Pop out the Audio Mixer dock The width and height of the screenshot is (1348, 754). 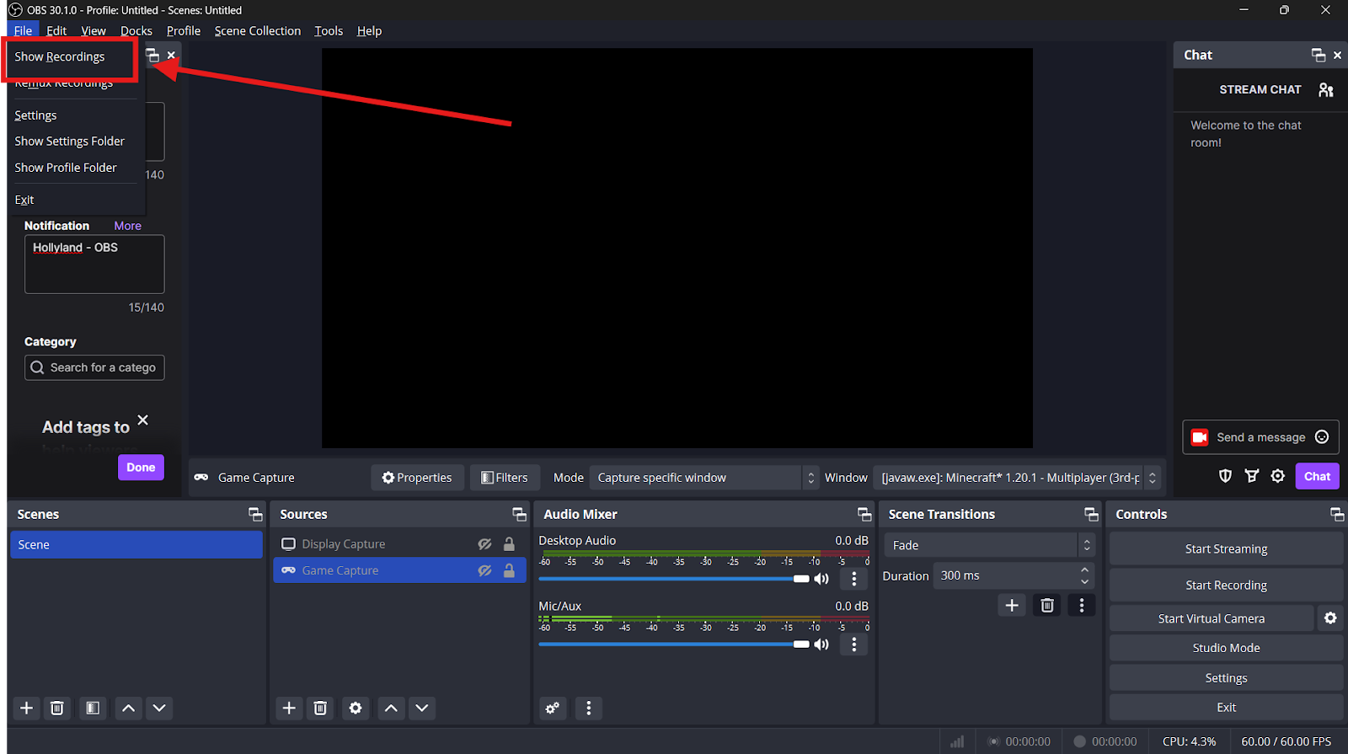864,514
